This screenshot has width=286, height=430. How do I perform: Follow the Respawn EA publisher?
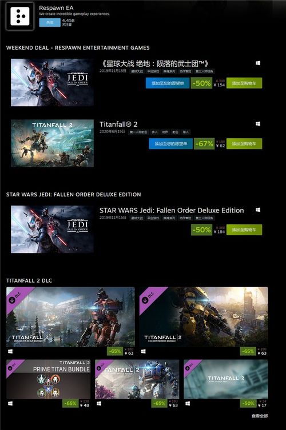coord(50,22)
